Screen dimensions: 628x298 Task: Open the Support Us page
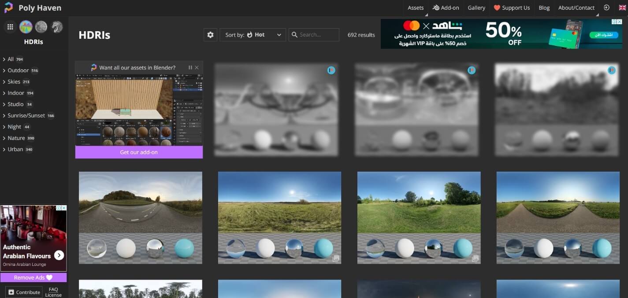[x=512, y=8]
